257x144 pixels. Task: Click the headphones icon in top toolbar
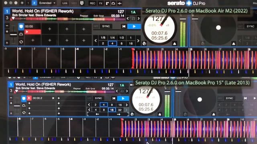pyautogui.click(x=113, y=3)
